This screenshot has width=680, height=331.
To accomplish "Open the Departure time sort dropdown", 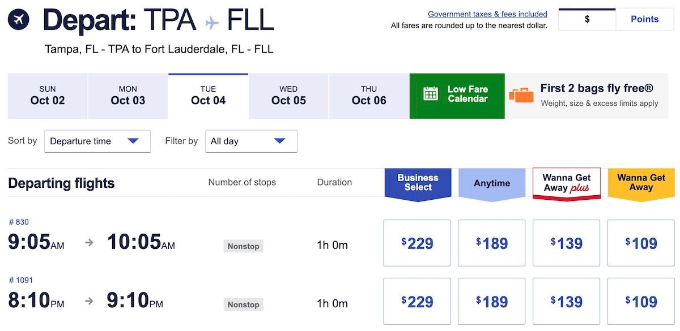I will 97,141.
